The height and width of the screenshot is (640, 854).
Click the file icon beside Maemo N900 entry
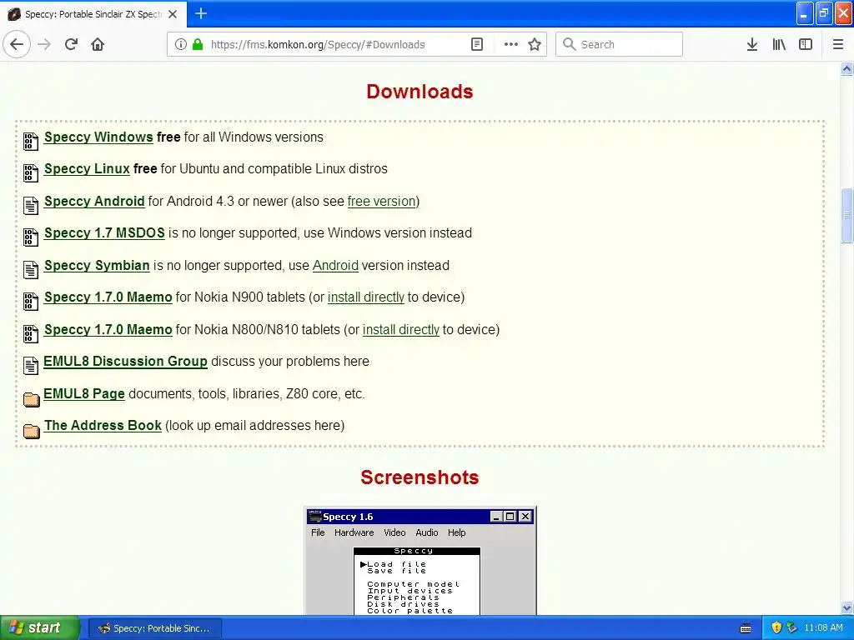click(x=31, y=301)
